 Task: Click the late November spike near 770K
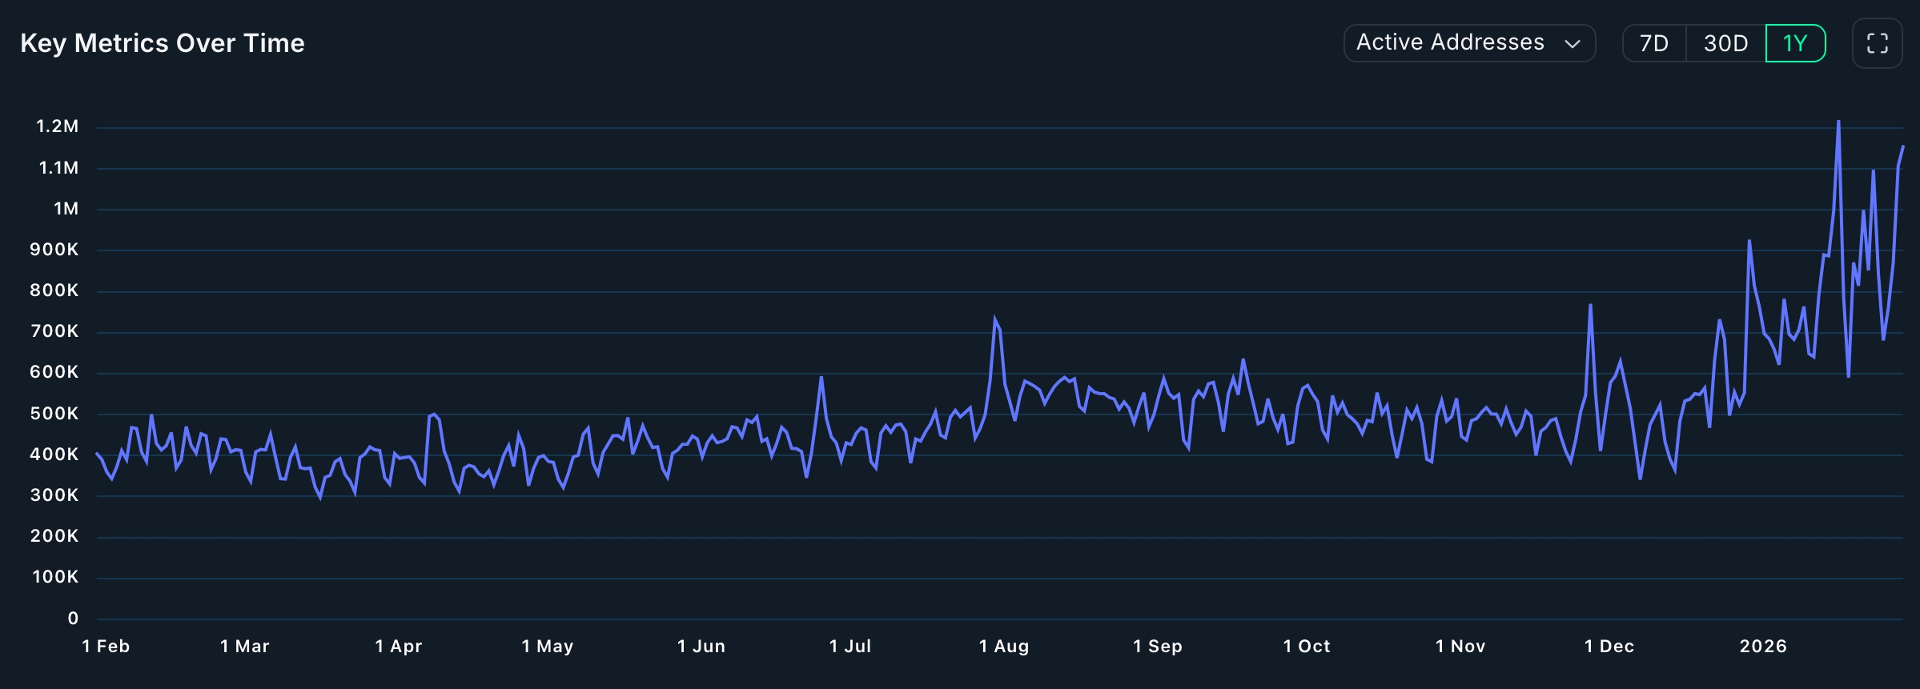point(1590,305)
